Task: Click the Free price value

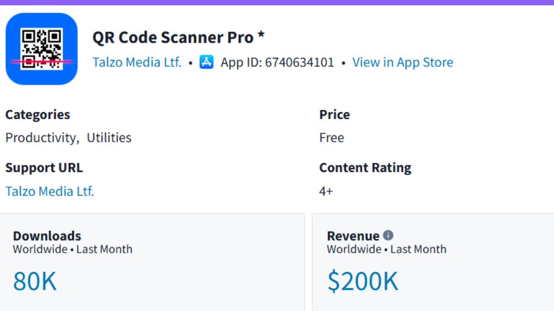Action: 331,138
